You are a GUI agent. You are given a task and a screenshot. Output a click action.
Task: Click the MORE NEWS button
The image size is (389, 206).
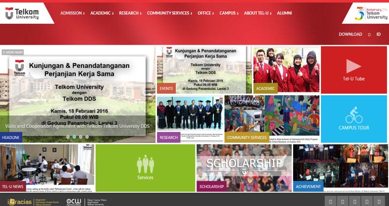(x=13, y=52)
